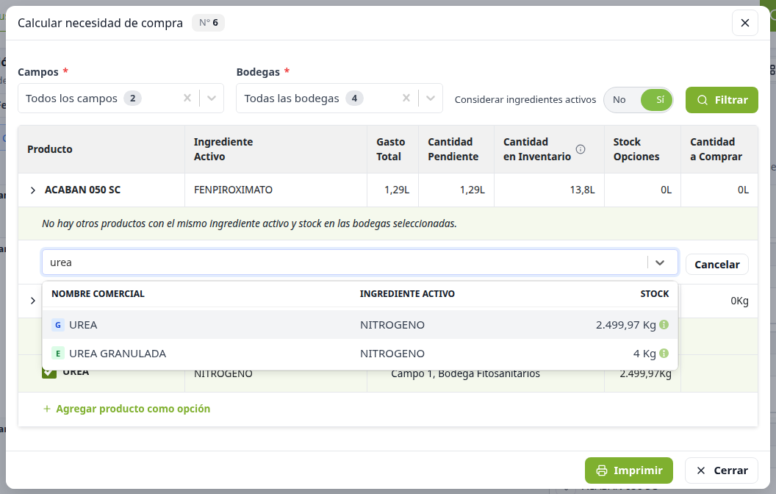Click Agregar producto como opción link
Viewport: 776px width, 494px height.
126,409
